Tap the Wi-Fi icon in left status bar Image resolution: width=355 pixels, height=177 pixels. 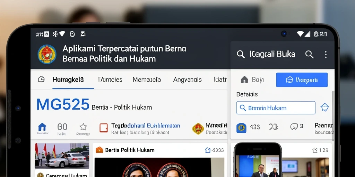[x=62, y=34]
